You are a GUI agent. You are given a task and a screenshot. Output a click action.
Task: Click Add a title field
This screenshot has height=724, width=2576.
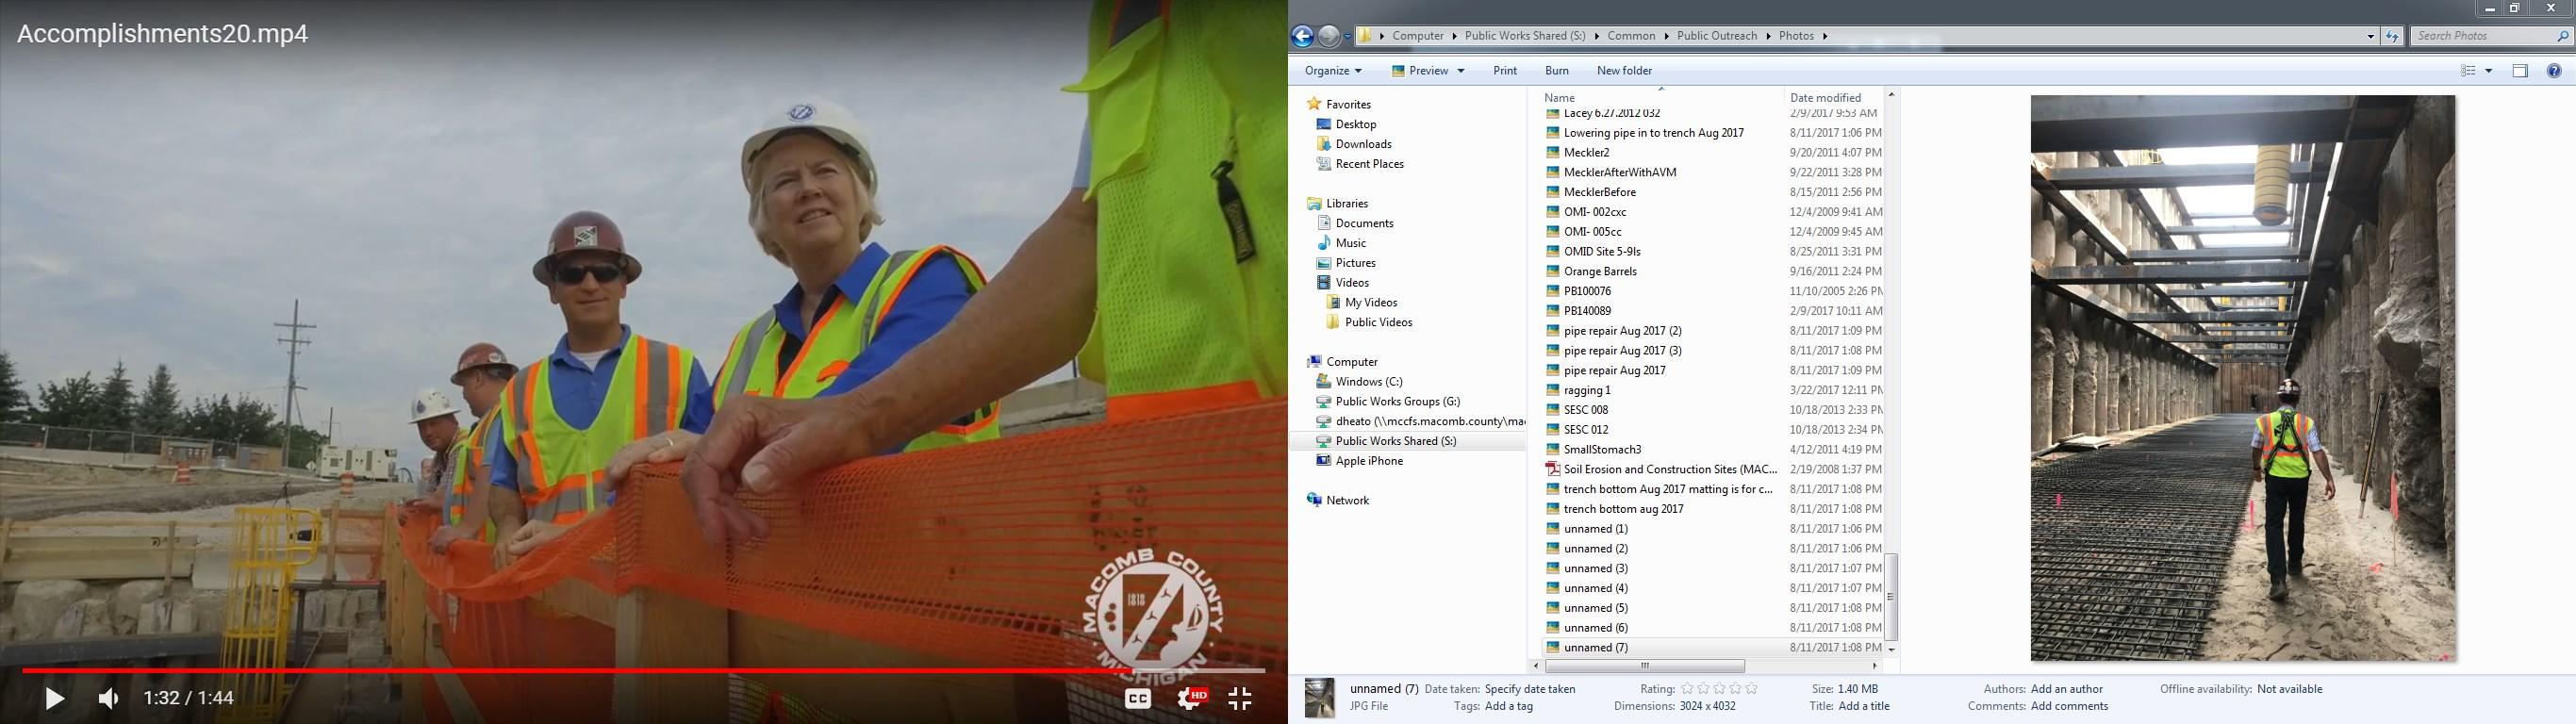click(x=1864, y=706)
